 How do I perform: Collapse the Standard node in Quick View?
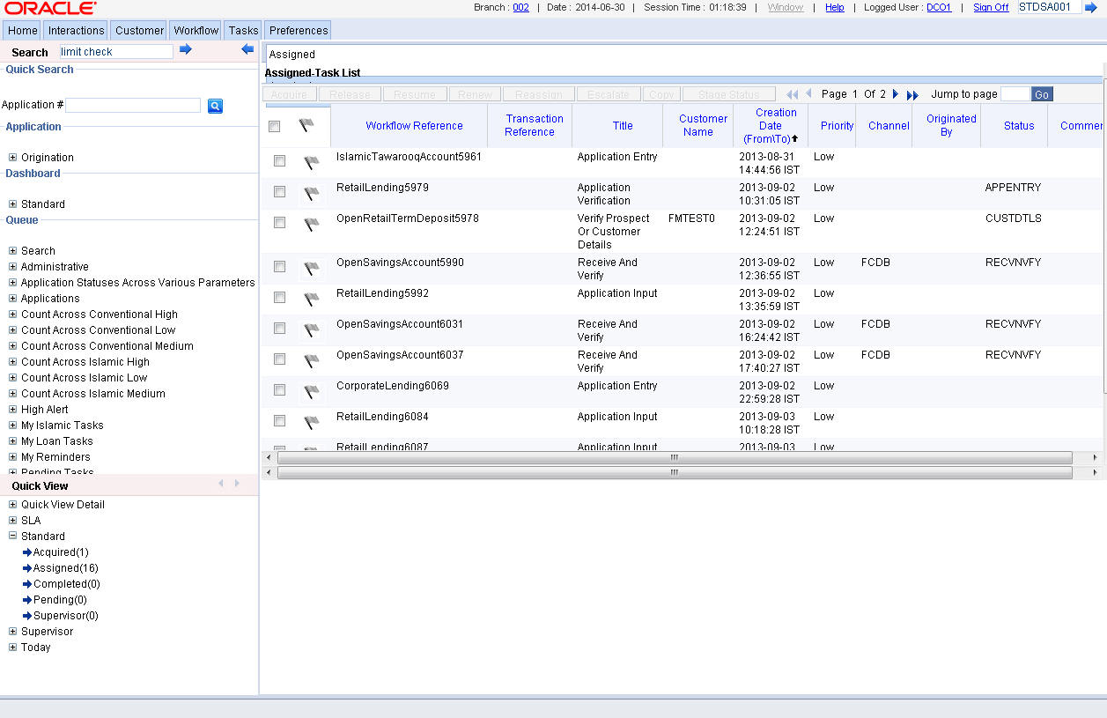pyautogui.click(x=13, y=537)
